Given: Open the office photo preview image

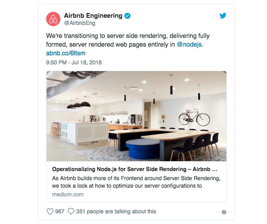Looking at the screenshot, I should click(x=136, y=116).
